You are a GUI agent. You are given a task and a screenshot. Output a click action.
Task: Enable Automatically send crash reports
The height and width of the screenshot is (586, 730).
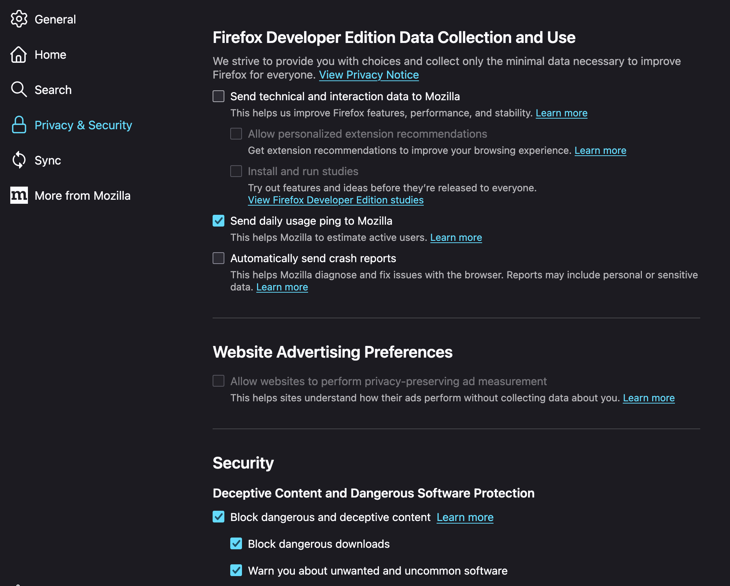point(218,258)
